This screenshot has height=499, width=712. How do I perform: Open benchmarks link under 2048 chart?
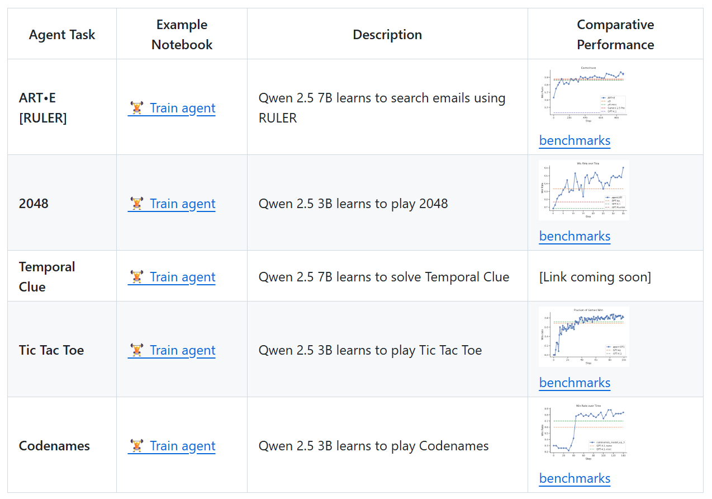pos(575,236)
